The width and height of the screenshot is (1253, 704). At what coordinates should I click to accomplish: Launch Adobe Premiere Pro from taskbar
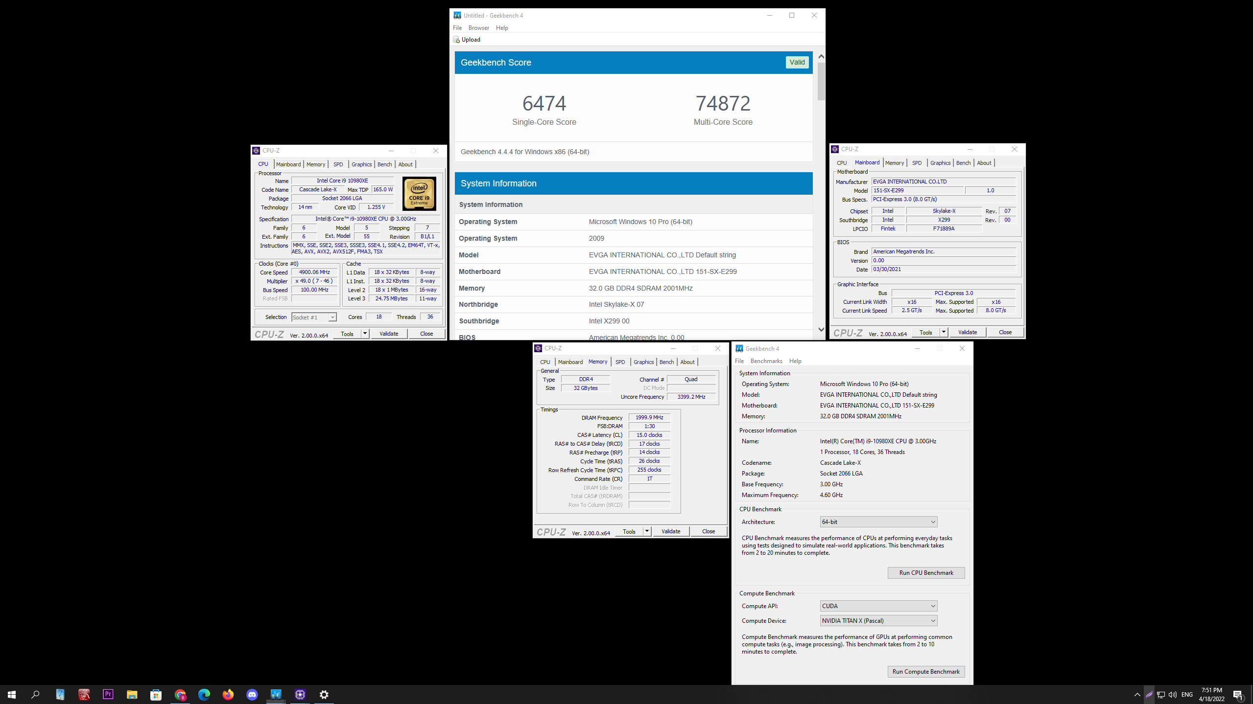(x=108, y=694)
